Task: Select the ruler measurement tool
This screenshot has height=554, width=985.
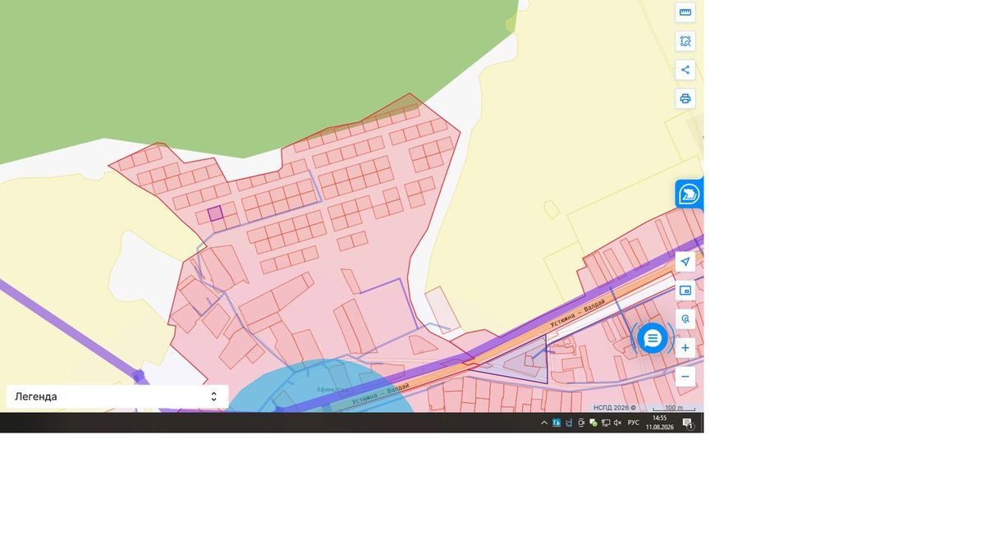Action: tap(685, 12)
